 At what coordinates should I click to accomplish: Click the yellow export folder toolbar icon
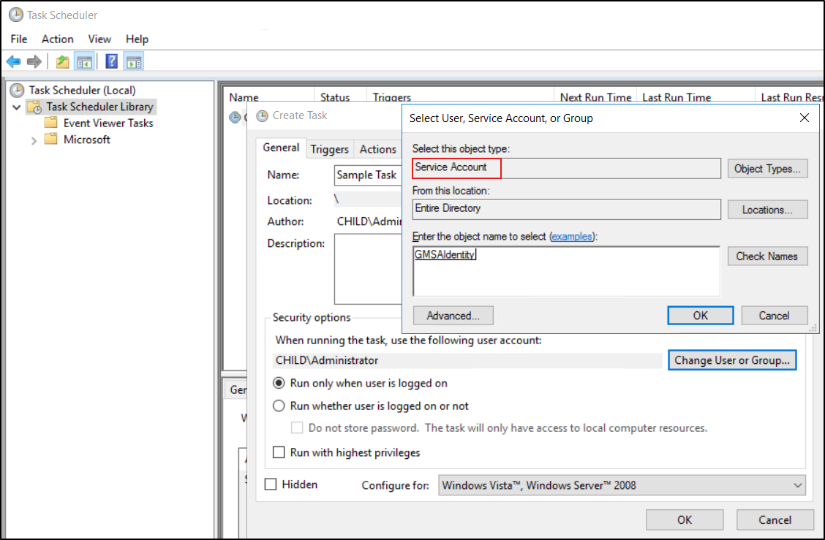pyautogui.click(x=62, y=61)
